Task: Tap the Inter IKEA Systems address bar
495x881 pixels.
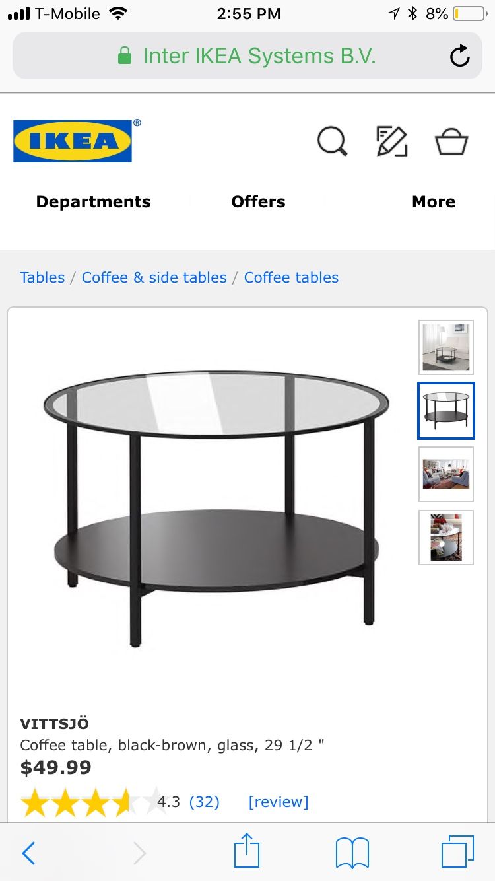Action: click(x=247, y=56)
